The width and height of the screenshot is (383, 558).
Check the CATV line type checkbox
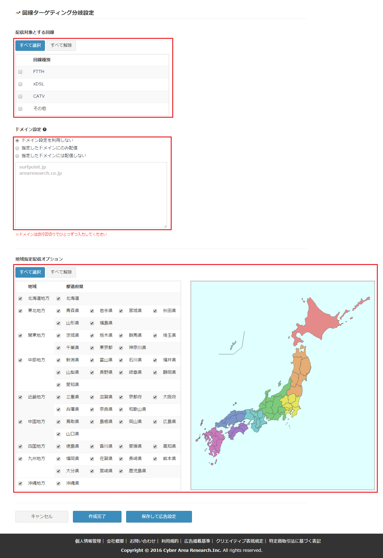[20, 96]
